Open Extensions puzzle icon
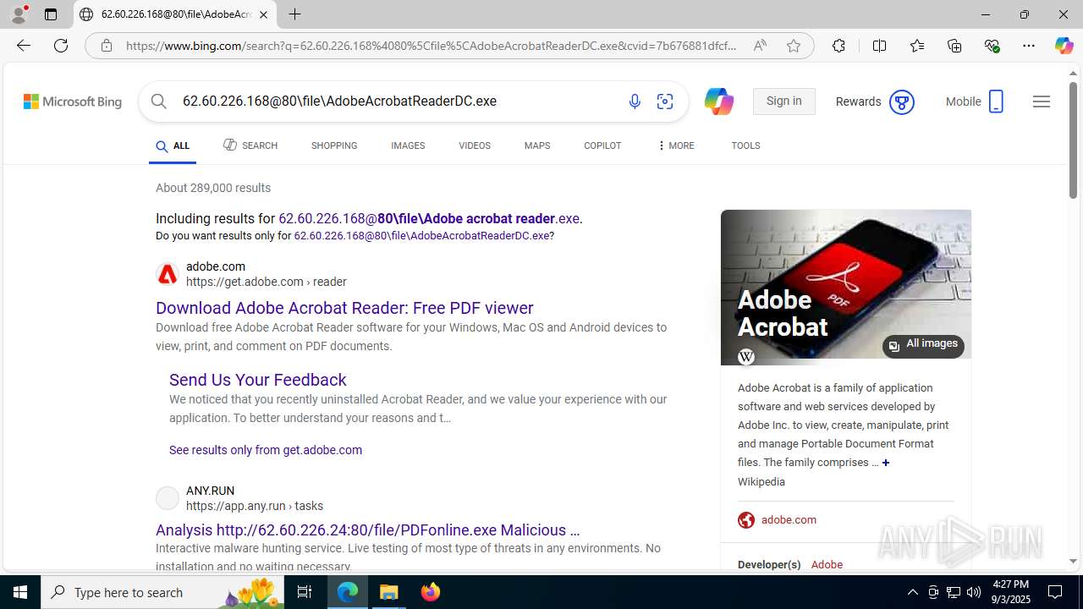Viewport: 1083px width, 609px height. tap(838, 46)
